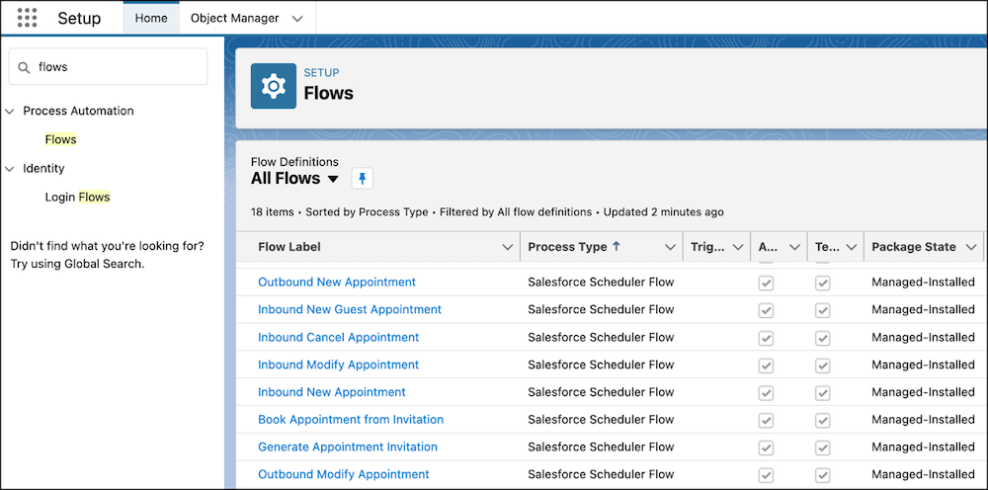Open Book Appointment from Invitation flow
The image size is (988, 490).
click(351, 420)
